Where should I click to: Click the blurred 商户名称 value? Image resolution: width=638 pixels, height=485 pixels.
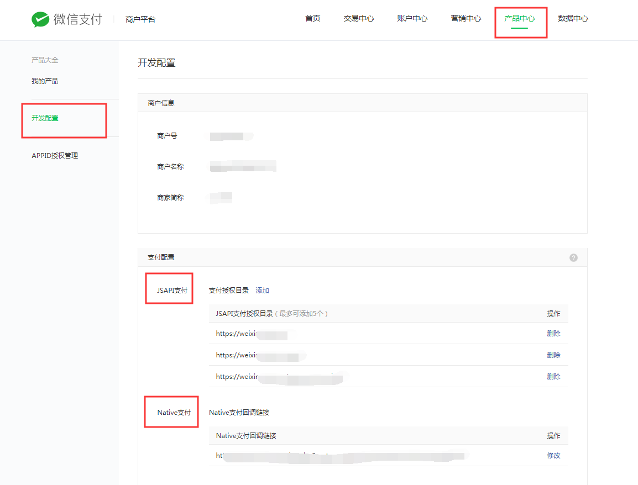pyautogui.click(x=243, y=166)
